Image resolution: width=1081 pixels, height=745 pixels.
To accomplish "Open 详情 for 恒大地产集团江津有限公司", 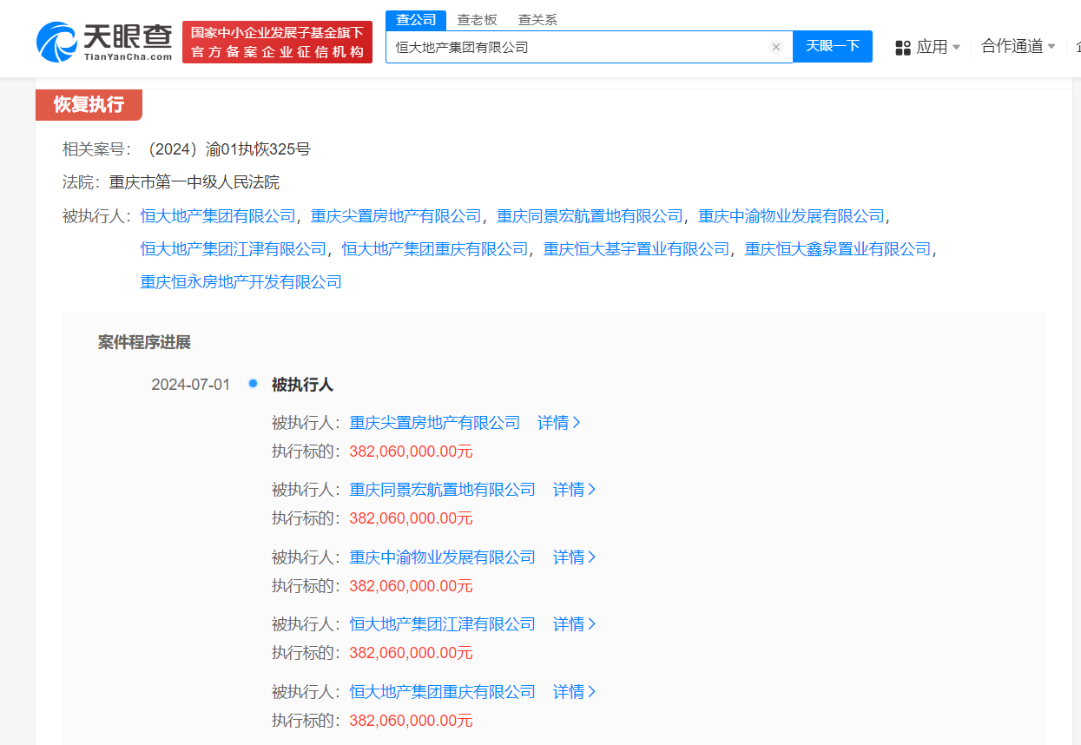I will tap(574, 624).
